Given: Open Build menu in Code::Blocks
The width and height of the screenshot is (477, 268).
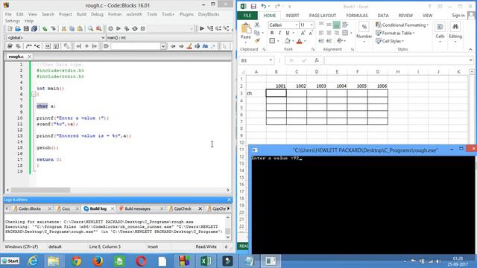Looking at the screenshot, I should click(x=81, y=14).
